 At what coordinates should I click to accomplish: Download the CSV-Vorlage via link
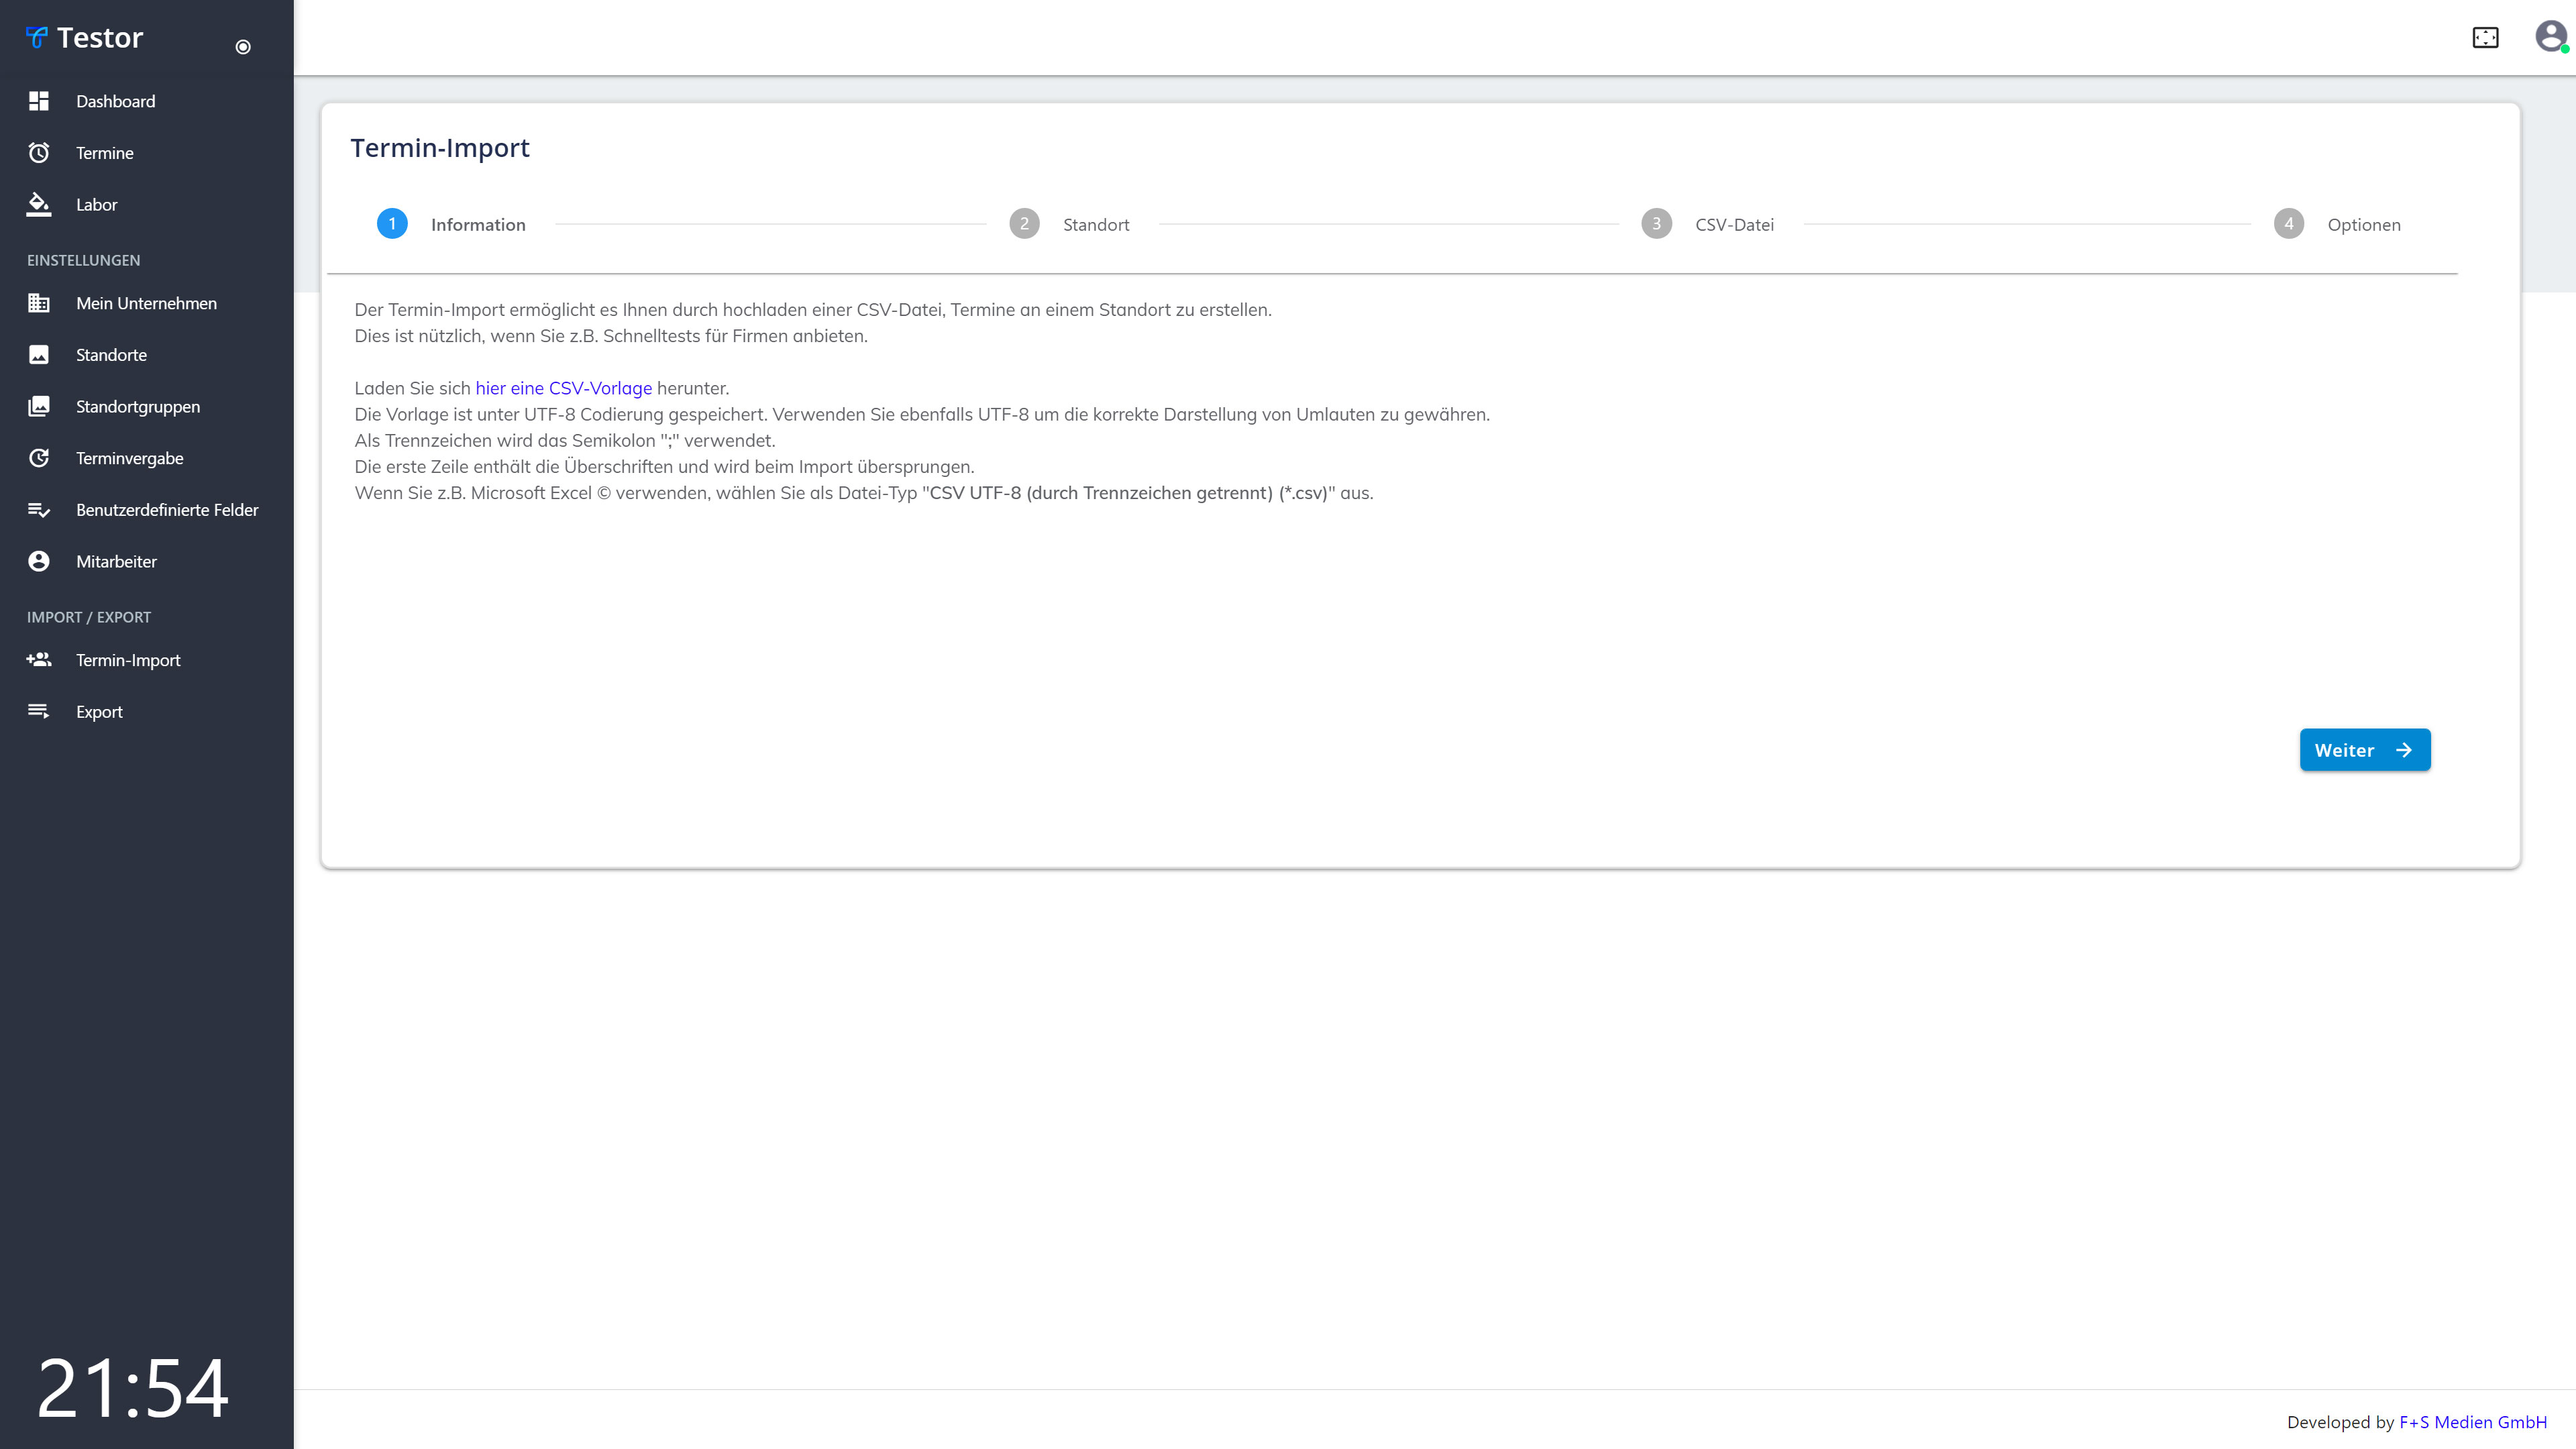[x=563, y=388]
